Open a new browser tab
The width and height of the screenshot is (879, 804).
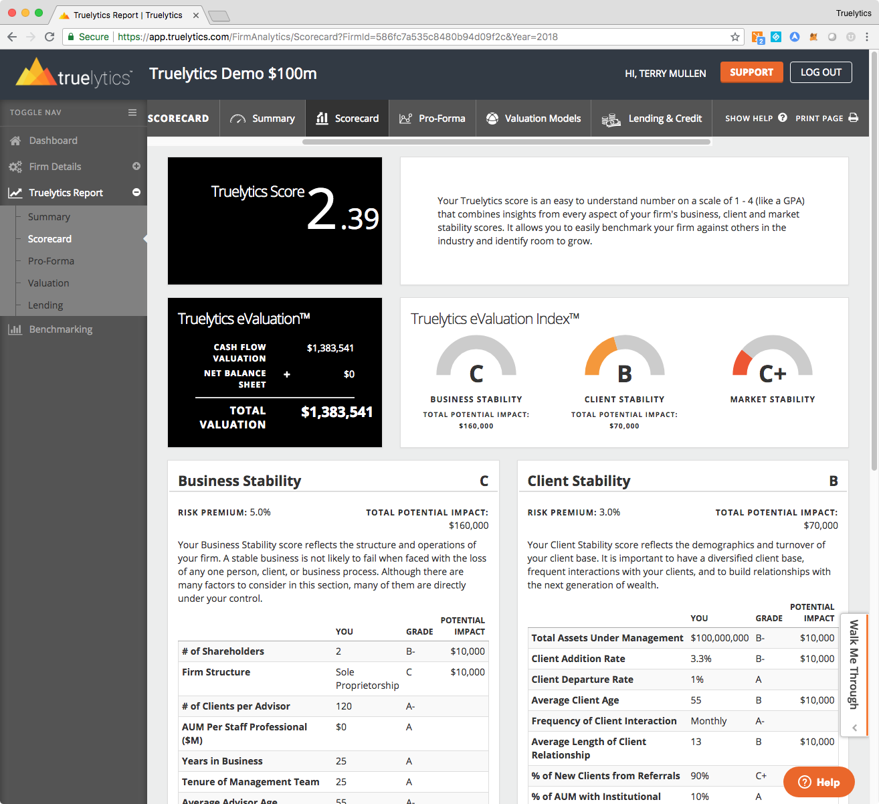[x=219, y=15]
